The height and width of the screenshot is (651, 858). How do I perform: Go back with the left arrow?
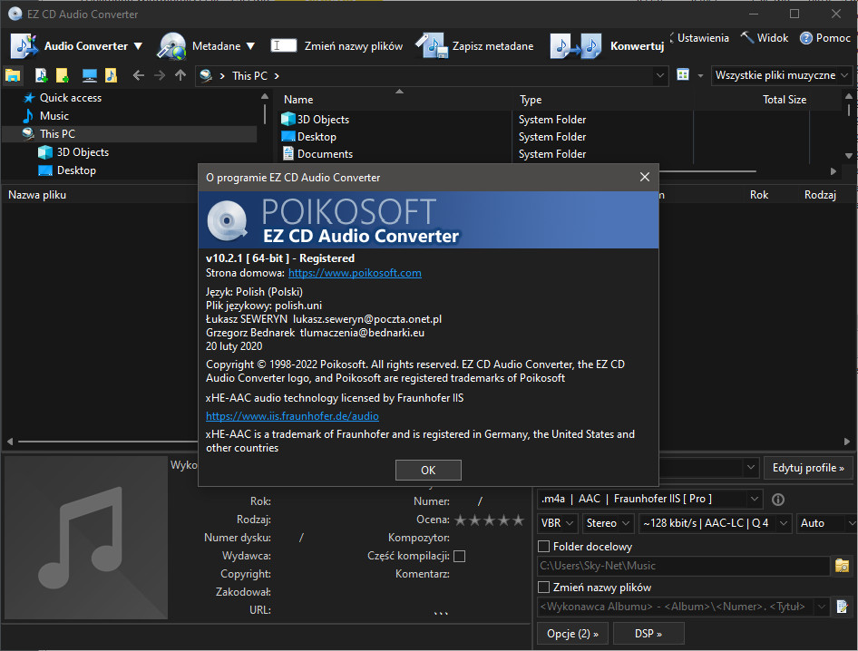[139, 75]
